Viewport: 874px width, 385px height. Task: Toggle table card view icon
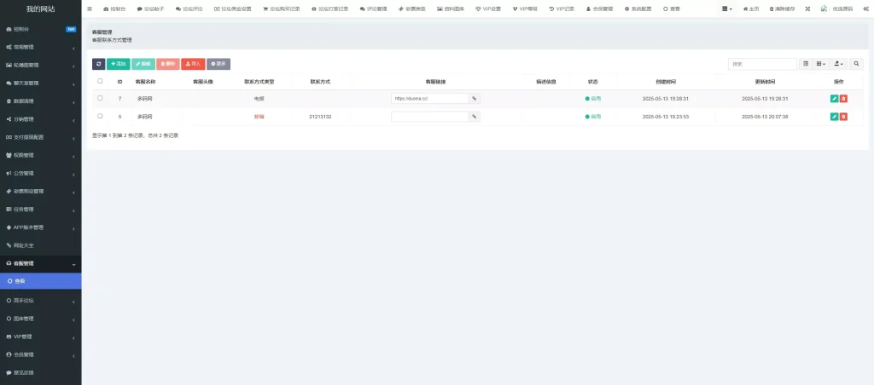tap(806, 64)
